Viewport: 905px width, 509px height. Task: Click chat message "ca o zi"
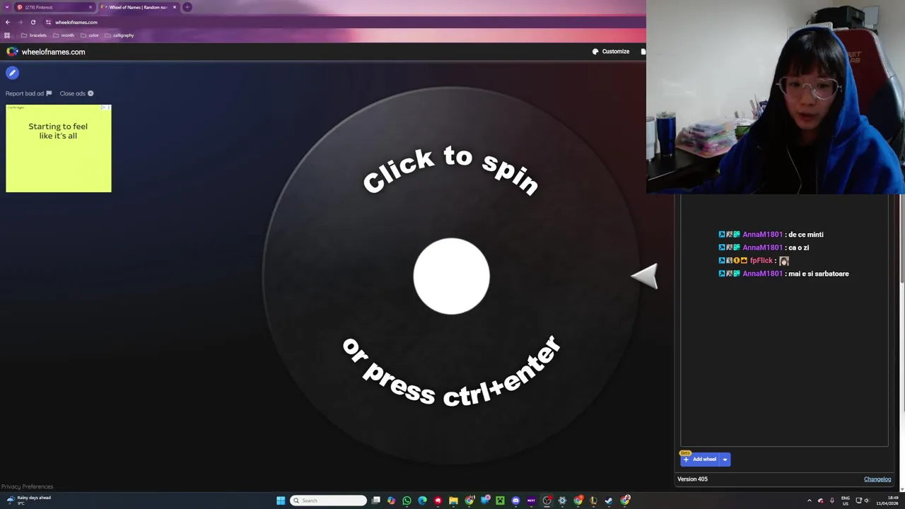[799, 247]
